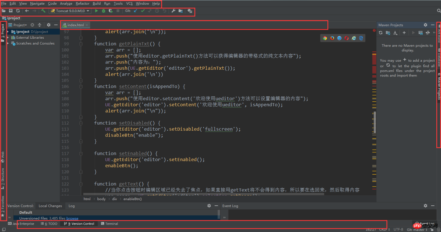Close the index.html tab

tap(87, 25)
